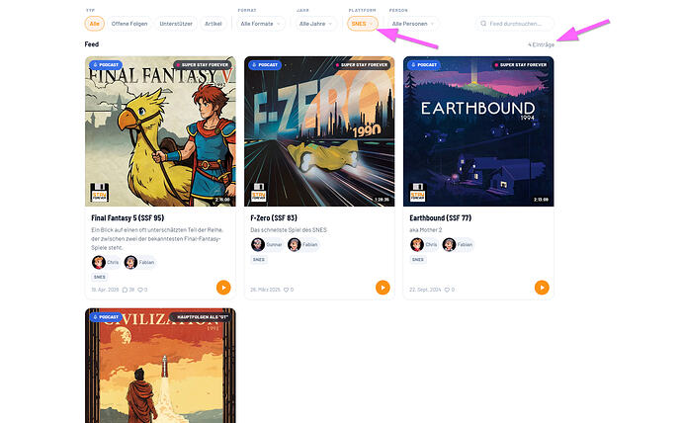Open the Alle Jahre dropdown
Viewport: 682px width, 423px height.
315,24
